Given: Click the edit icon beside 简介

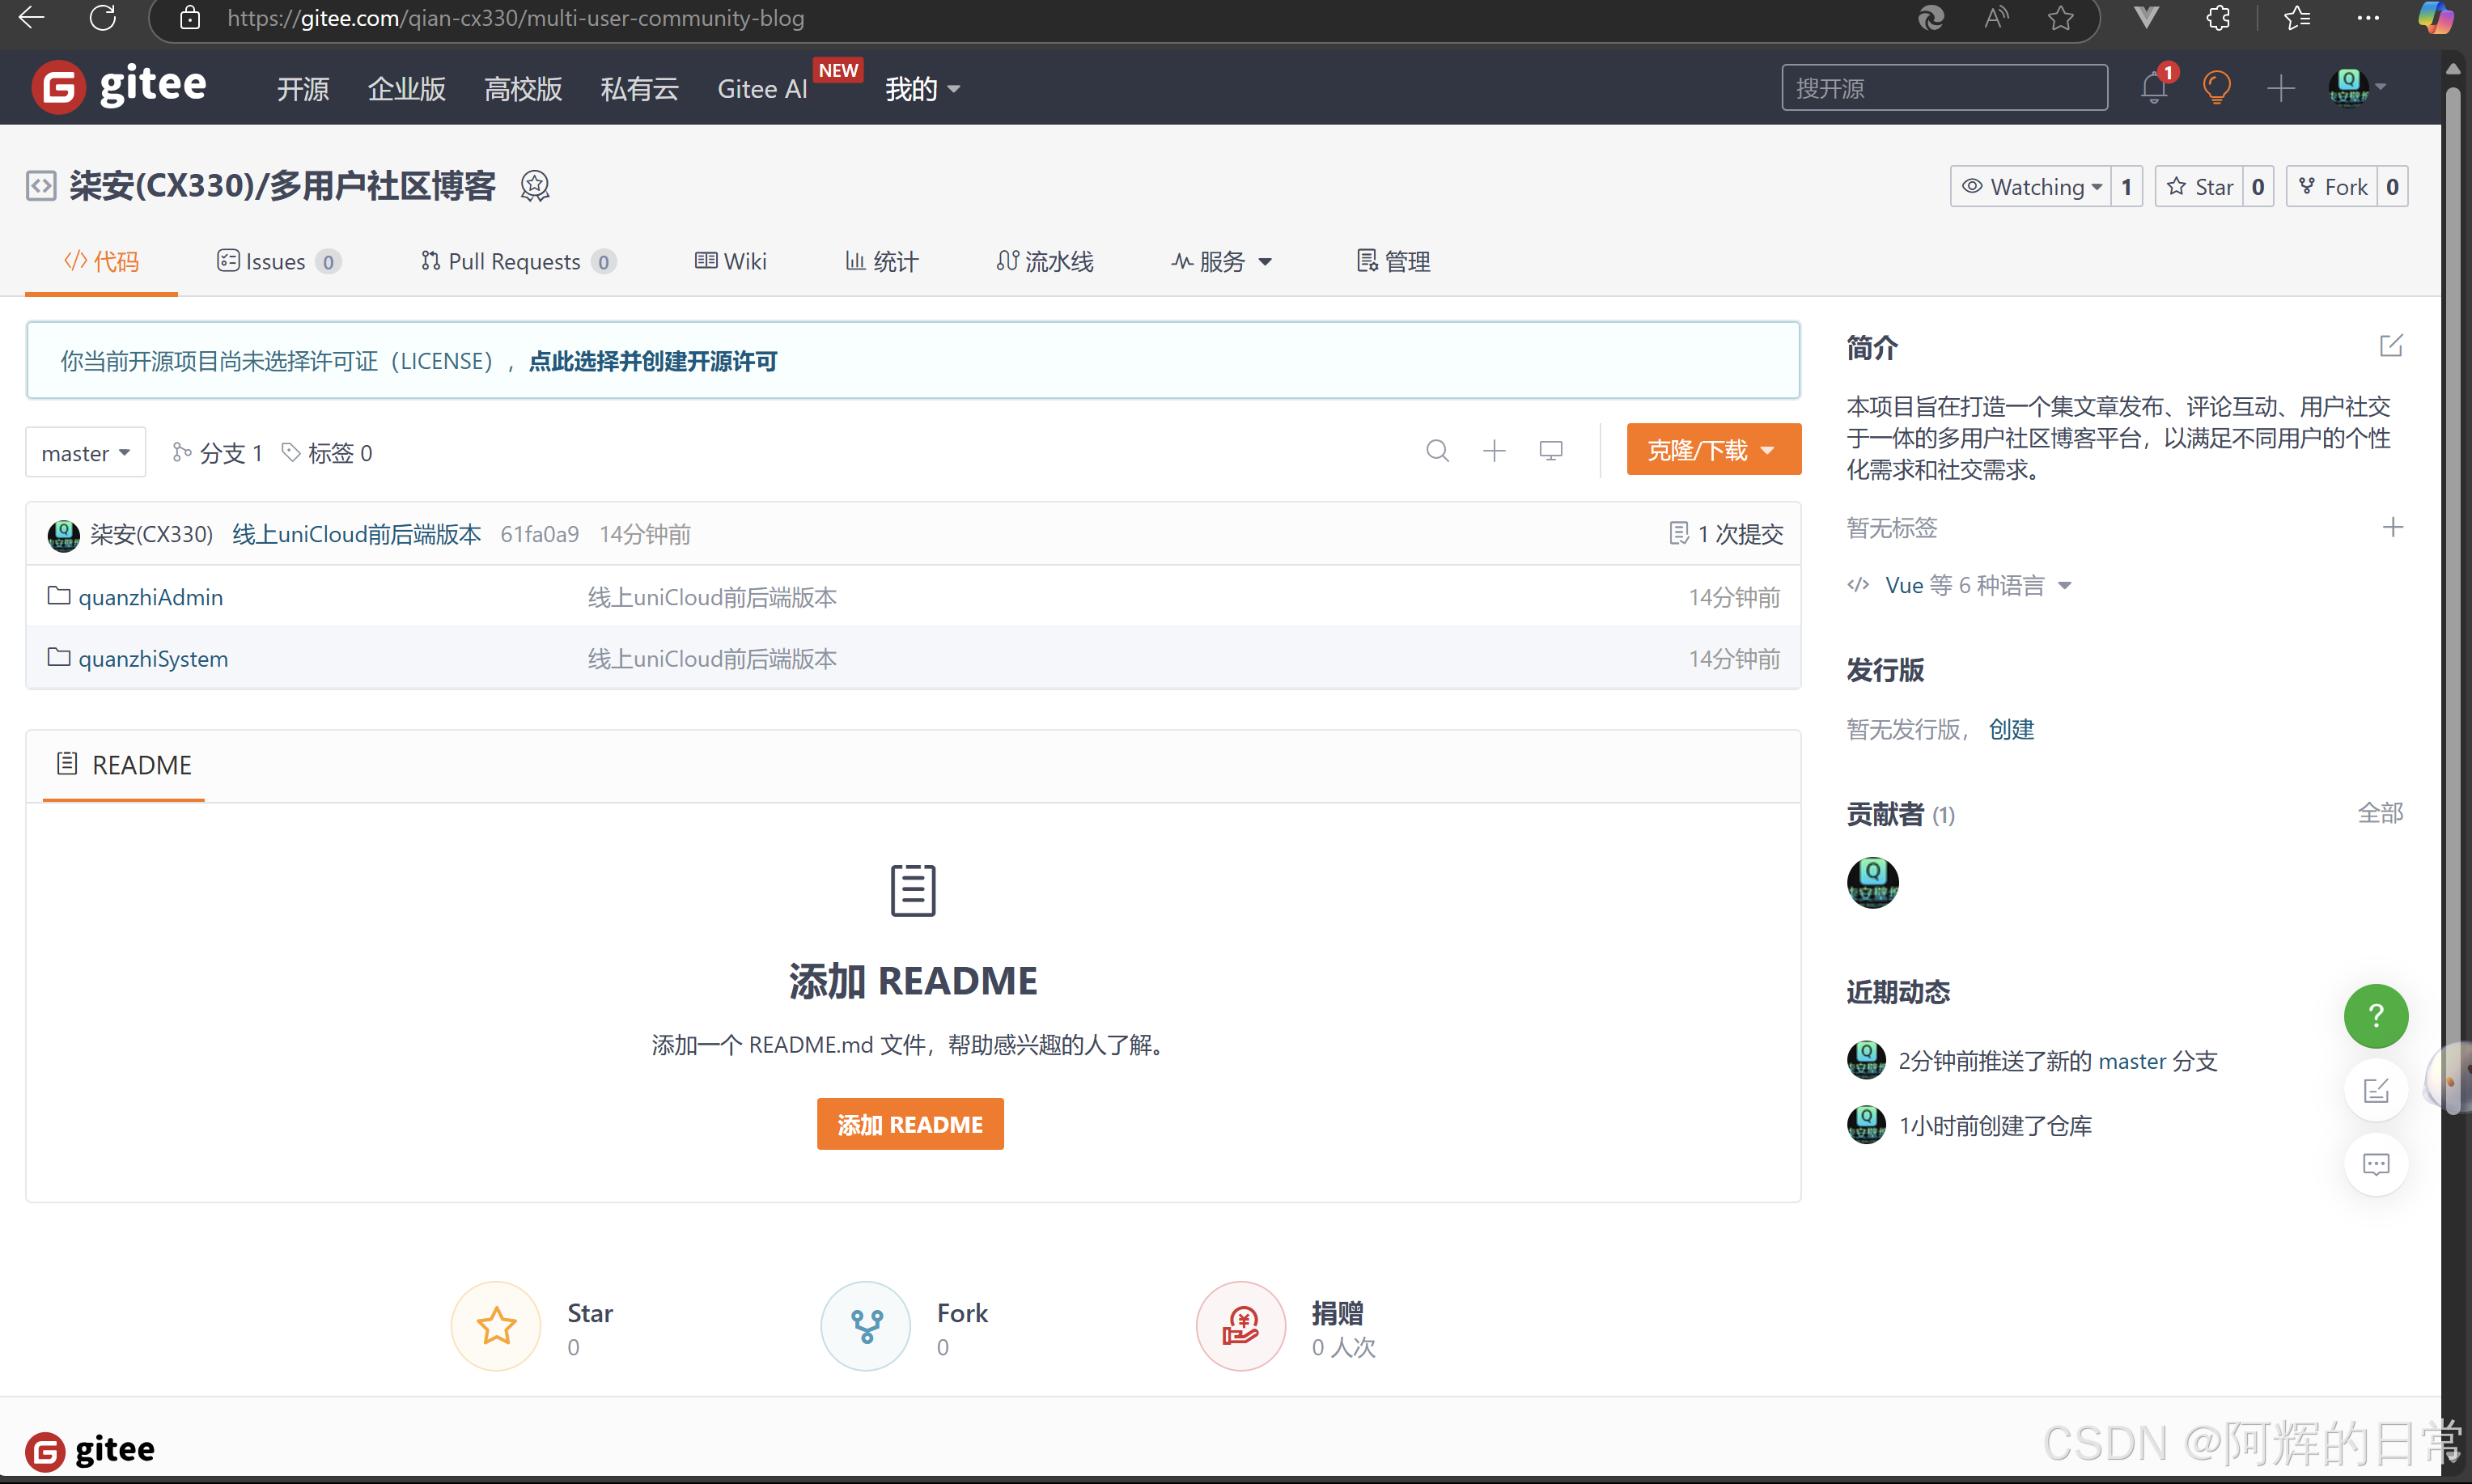Looking at the screenshot, I should click(x=2390, y=346).
